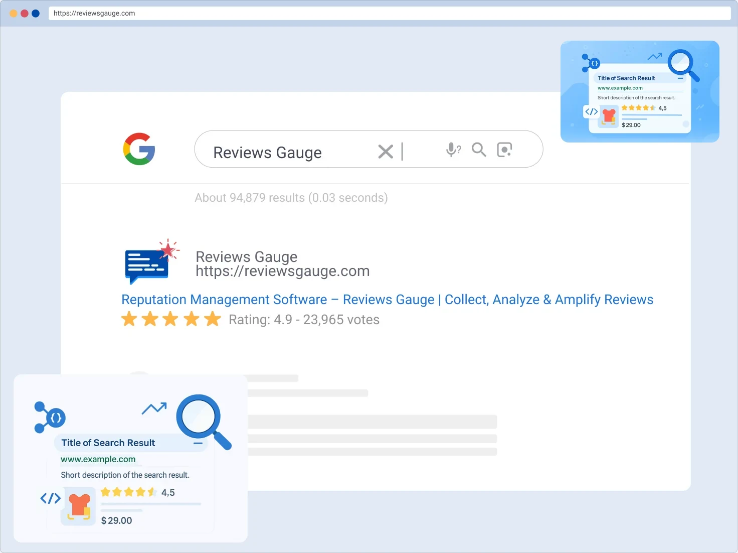The width and height of the screenshot is (738, 553).
Task: Open the Reputation Management Software result link
Action: click(388, 300)
